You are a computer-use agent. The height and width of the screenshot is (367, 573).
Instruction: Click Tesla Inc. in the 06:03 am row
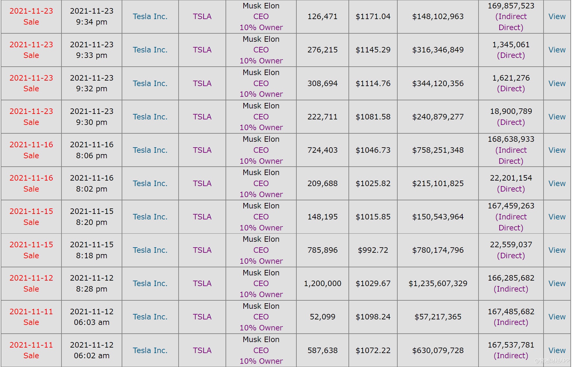[x=150, y=317]
